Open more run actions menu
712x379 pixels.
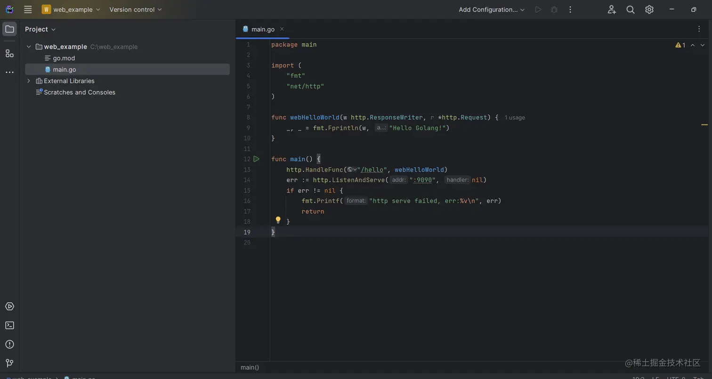point(570,9)
